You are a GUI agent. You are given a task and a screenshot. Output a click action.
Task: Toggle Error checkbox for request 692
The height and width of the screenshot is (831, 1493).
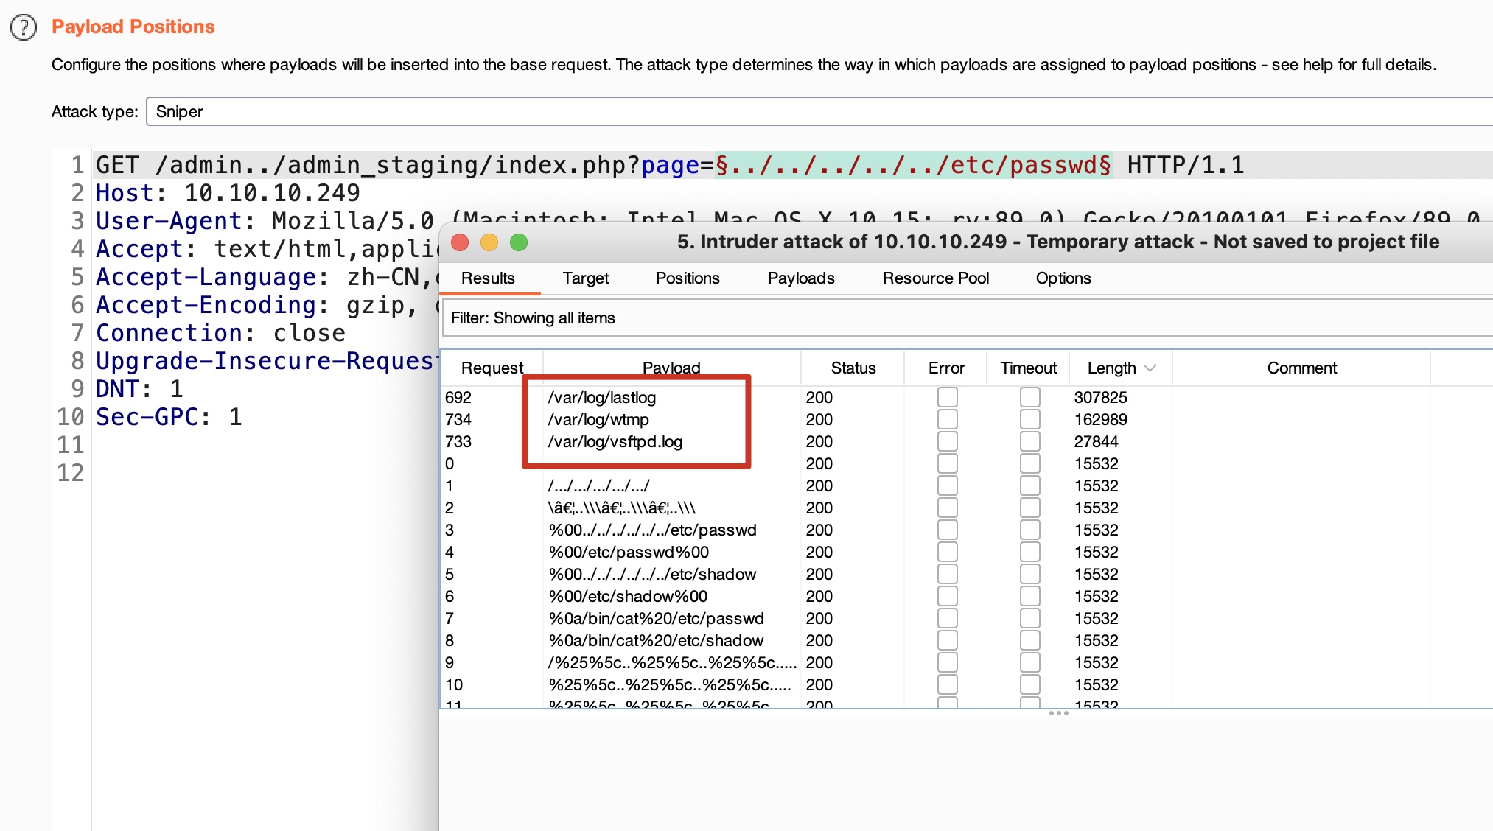pyautogui.click(x=947, y=397)
